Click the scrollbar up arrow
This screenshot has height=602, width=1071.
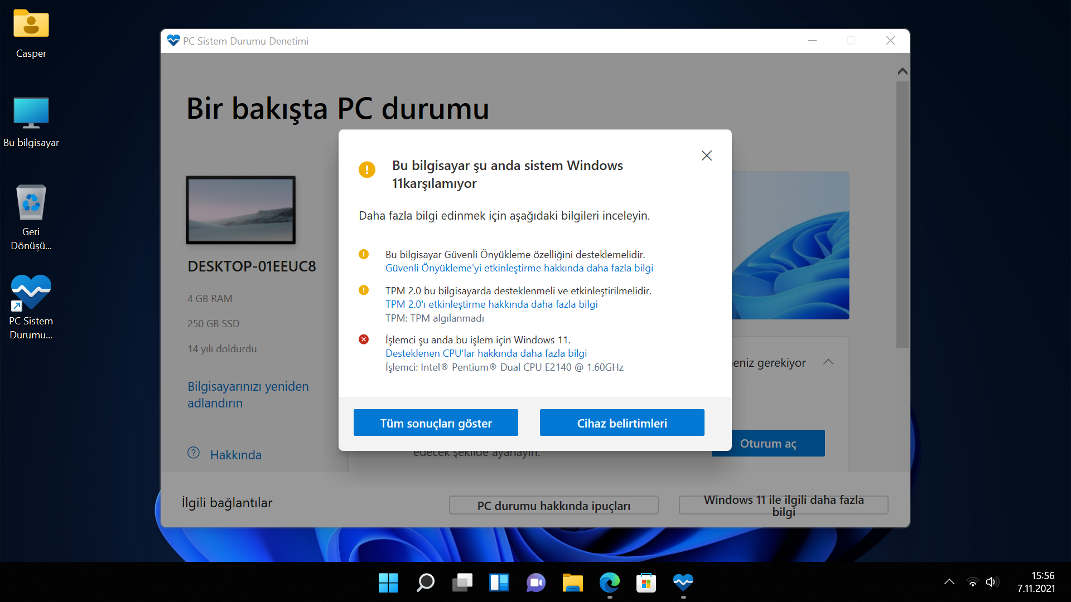[x=902, y=71]
